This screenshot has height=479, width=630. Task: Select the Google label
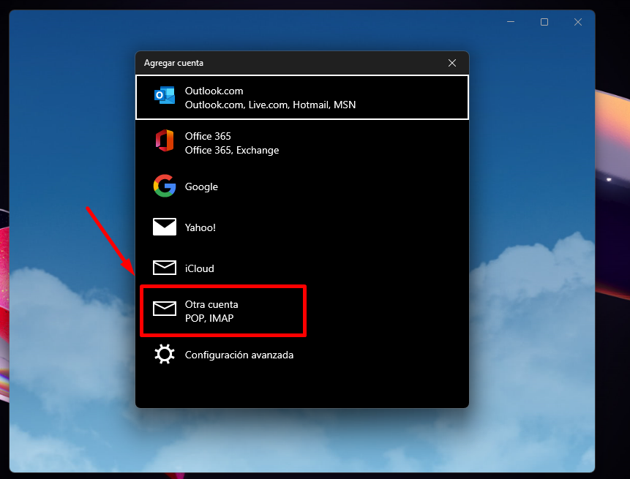point(201,186)
